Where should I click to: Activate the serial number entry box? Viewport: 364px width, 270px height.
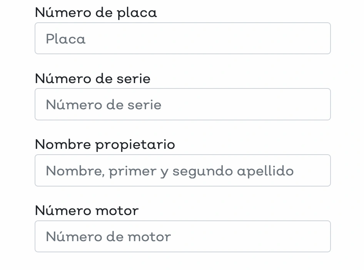(x=182, y=105)
